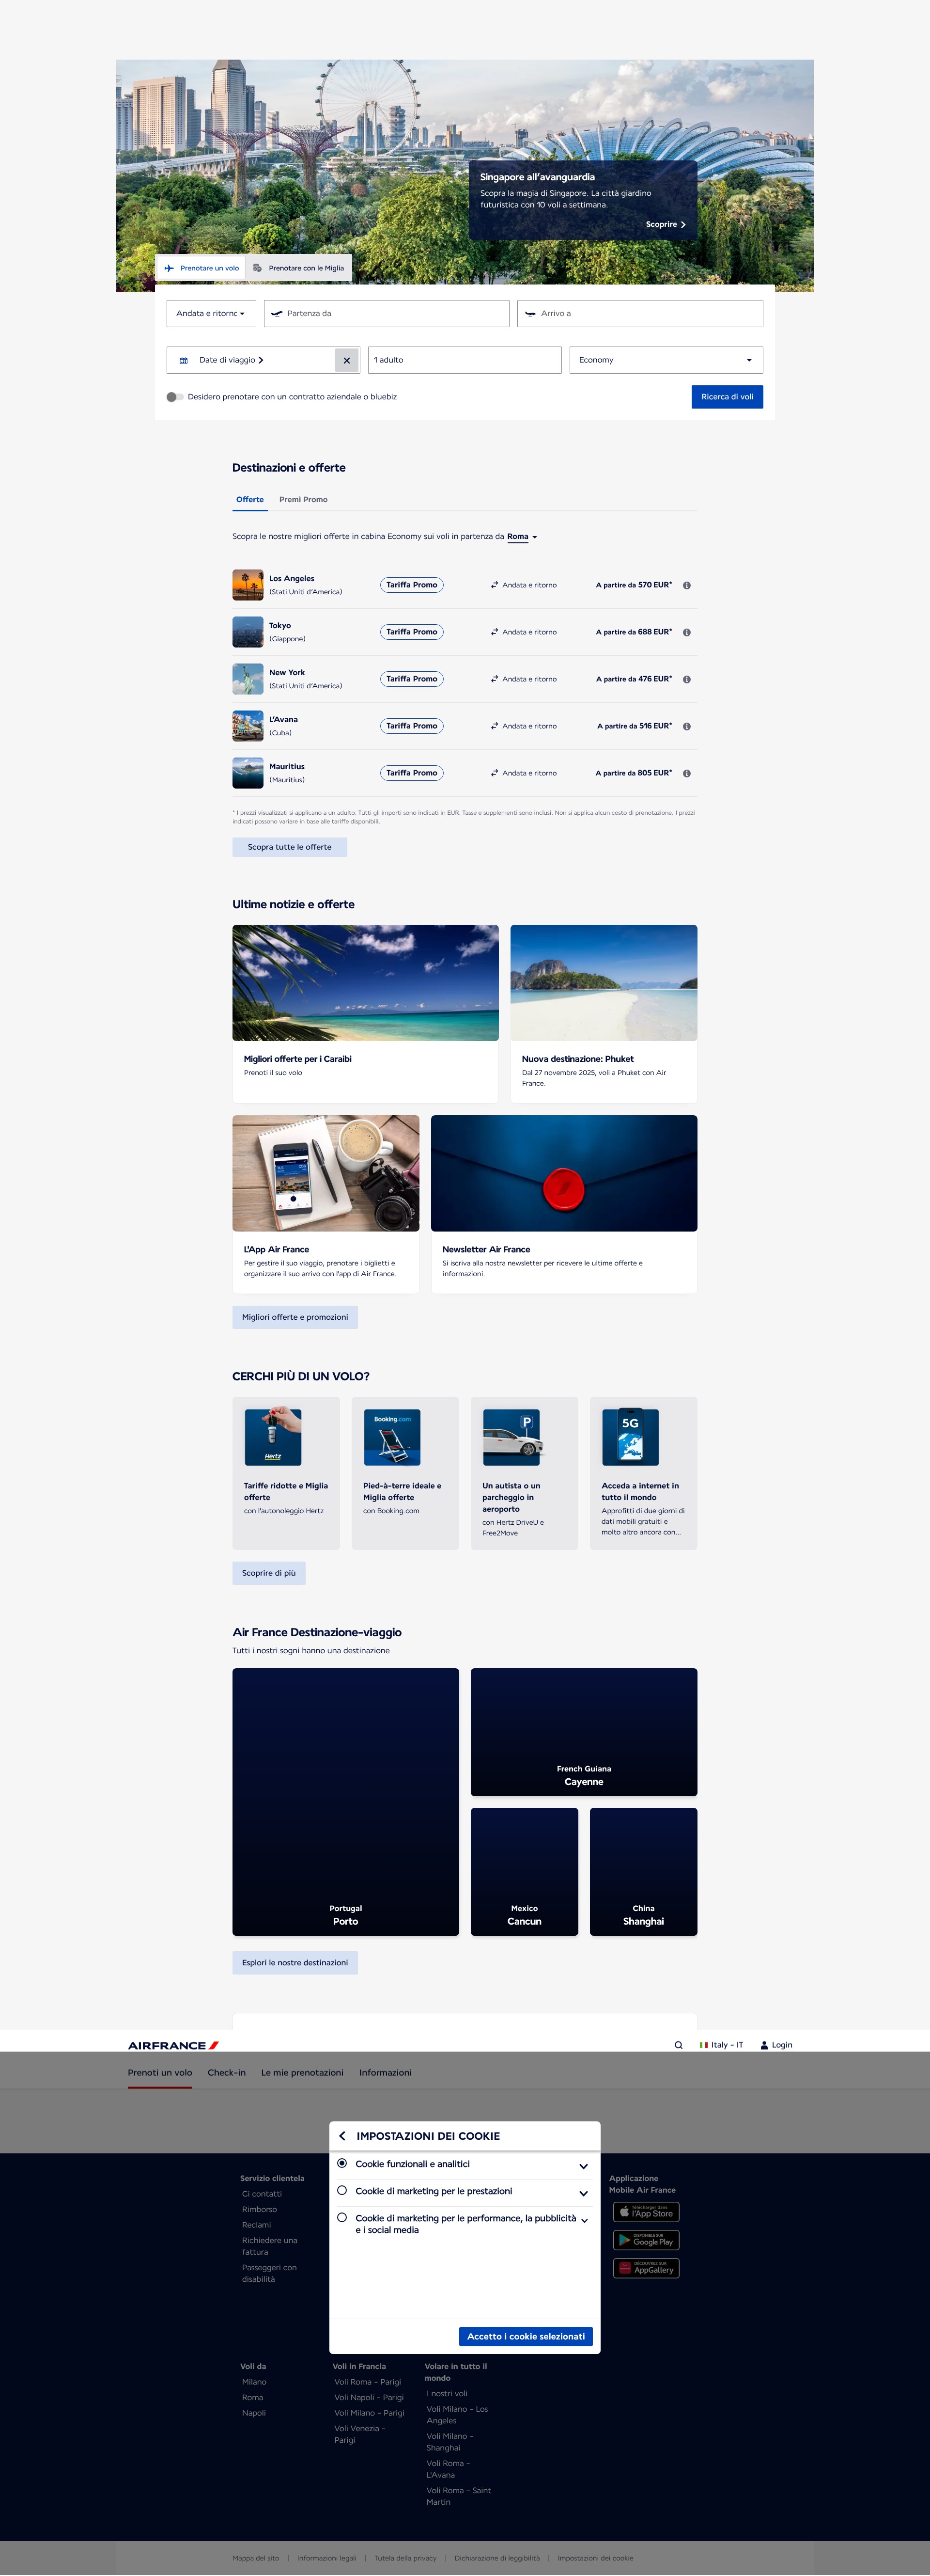930x2576 pixels.
Task: Open Informazioni menu item
Action: click(x=386, y=2073)
